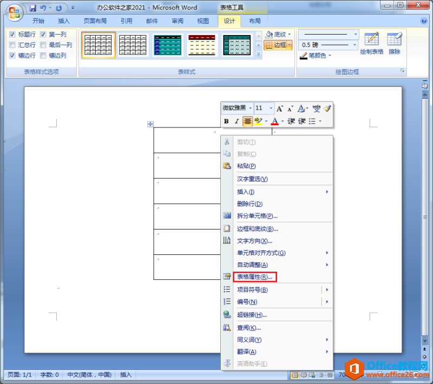Click the Format Painter brush icon

[x=327, y=108]
